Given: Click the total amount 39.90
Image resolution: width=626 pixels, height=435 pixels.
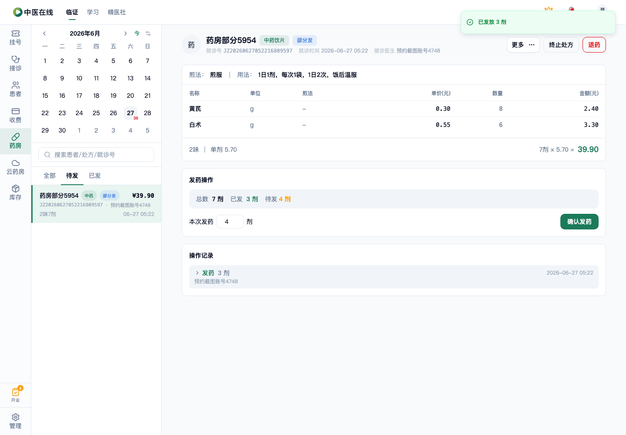Looking at the screenshot, I should (588, 149).
